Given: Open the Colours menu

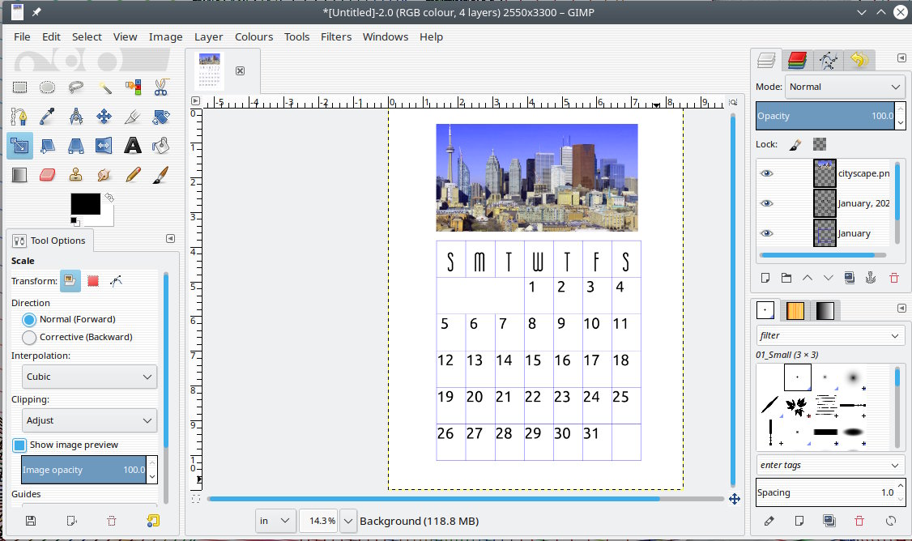Looking at the screenshot, I should pyautogui.click(x=254, y=36).
